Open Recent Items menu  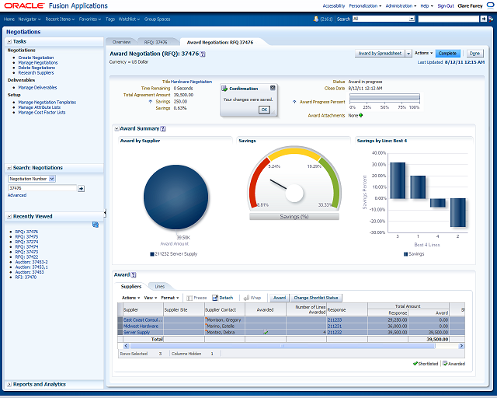tap(60, 19)
